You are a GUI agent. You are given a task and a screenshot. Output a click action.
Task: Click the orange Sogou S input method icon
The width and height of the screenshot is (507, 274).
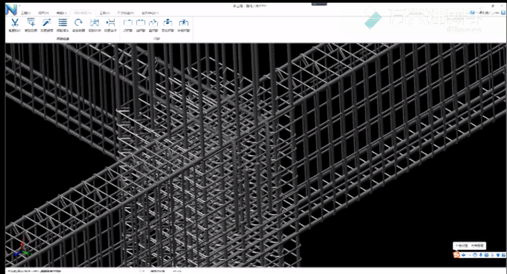457,255
